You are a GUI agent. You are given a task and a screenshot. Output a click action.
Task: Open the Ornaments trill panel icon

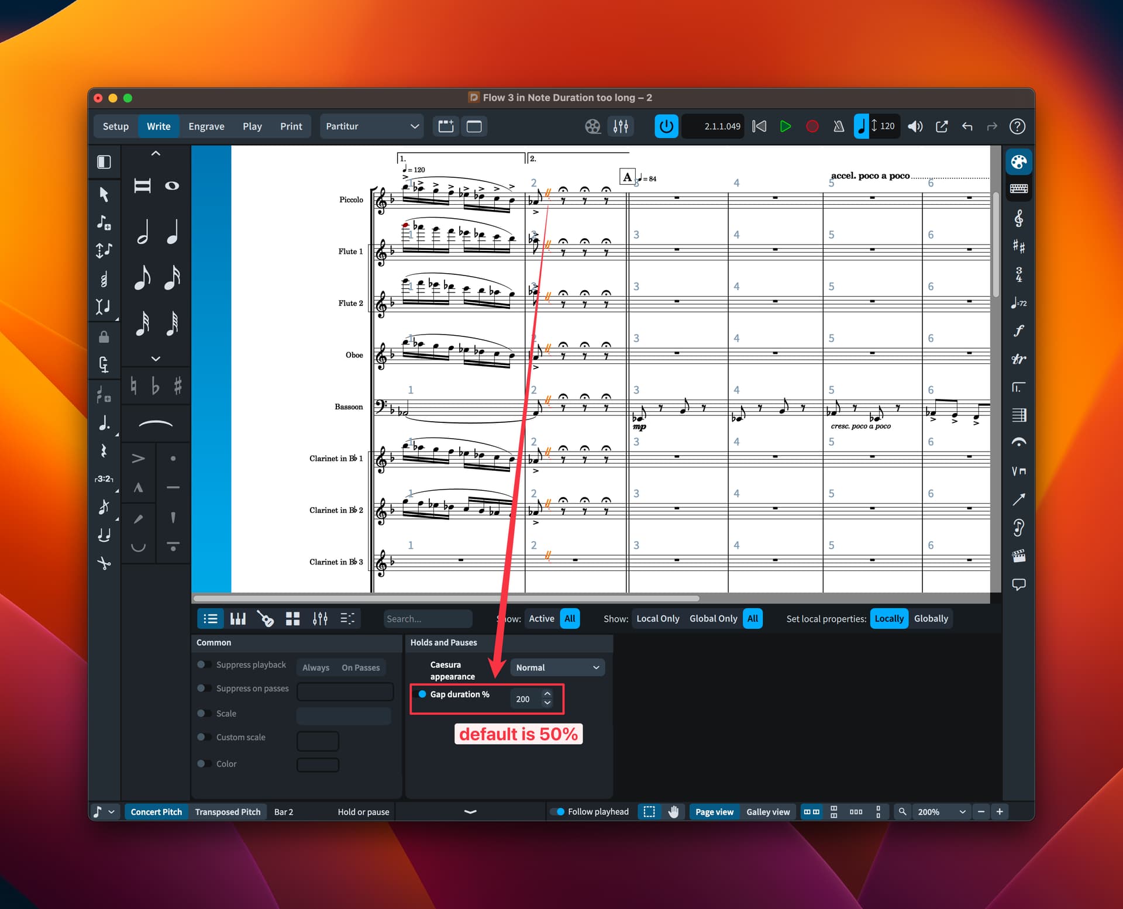click(x=1019, y=359)
